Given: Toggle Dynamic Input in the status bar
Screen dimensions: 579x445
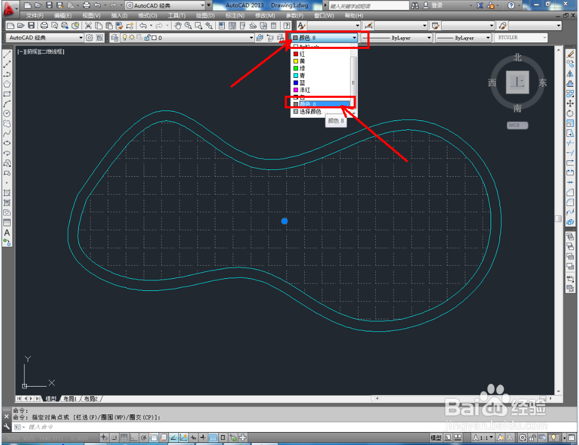Looking at the screenshot, I should (193, 438).
